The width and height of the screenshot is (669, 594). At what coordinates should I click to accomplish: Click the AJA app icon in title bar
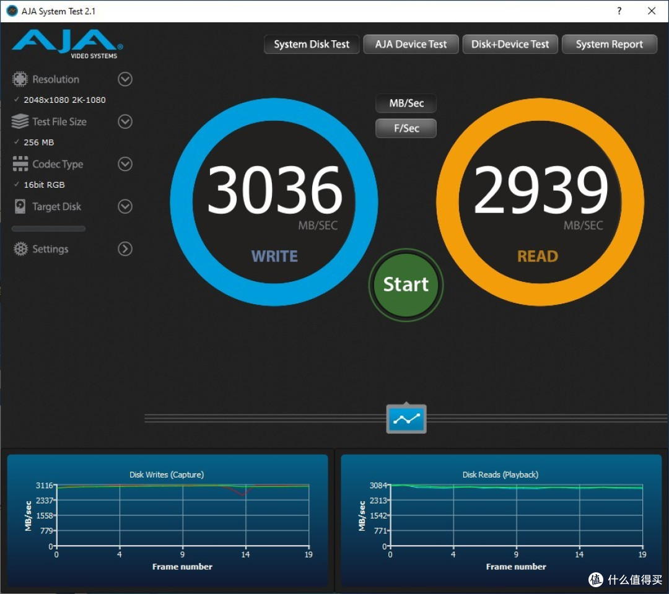point(12,11)
